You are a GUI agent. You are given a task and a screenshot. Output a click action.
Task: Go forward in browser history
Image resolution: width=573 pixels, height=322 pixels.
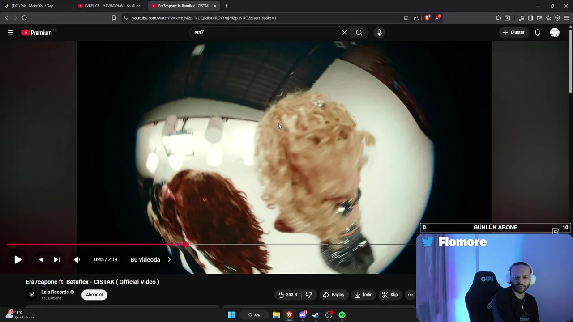point(15,18)
